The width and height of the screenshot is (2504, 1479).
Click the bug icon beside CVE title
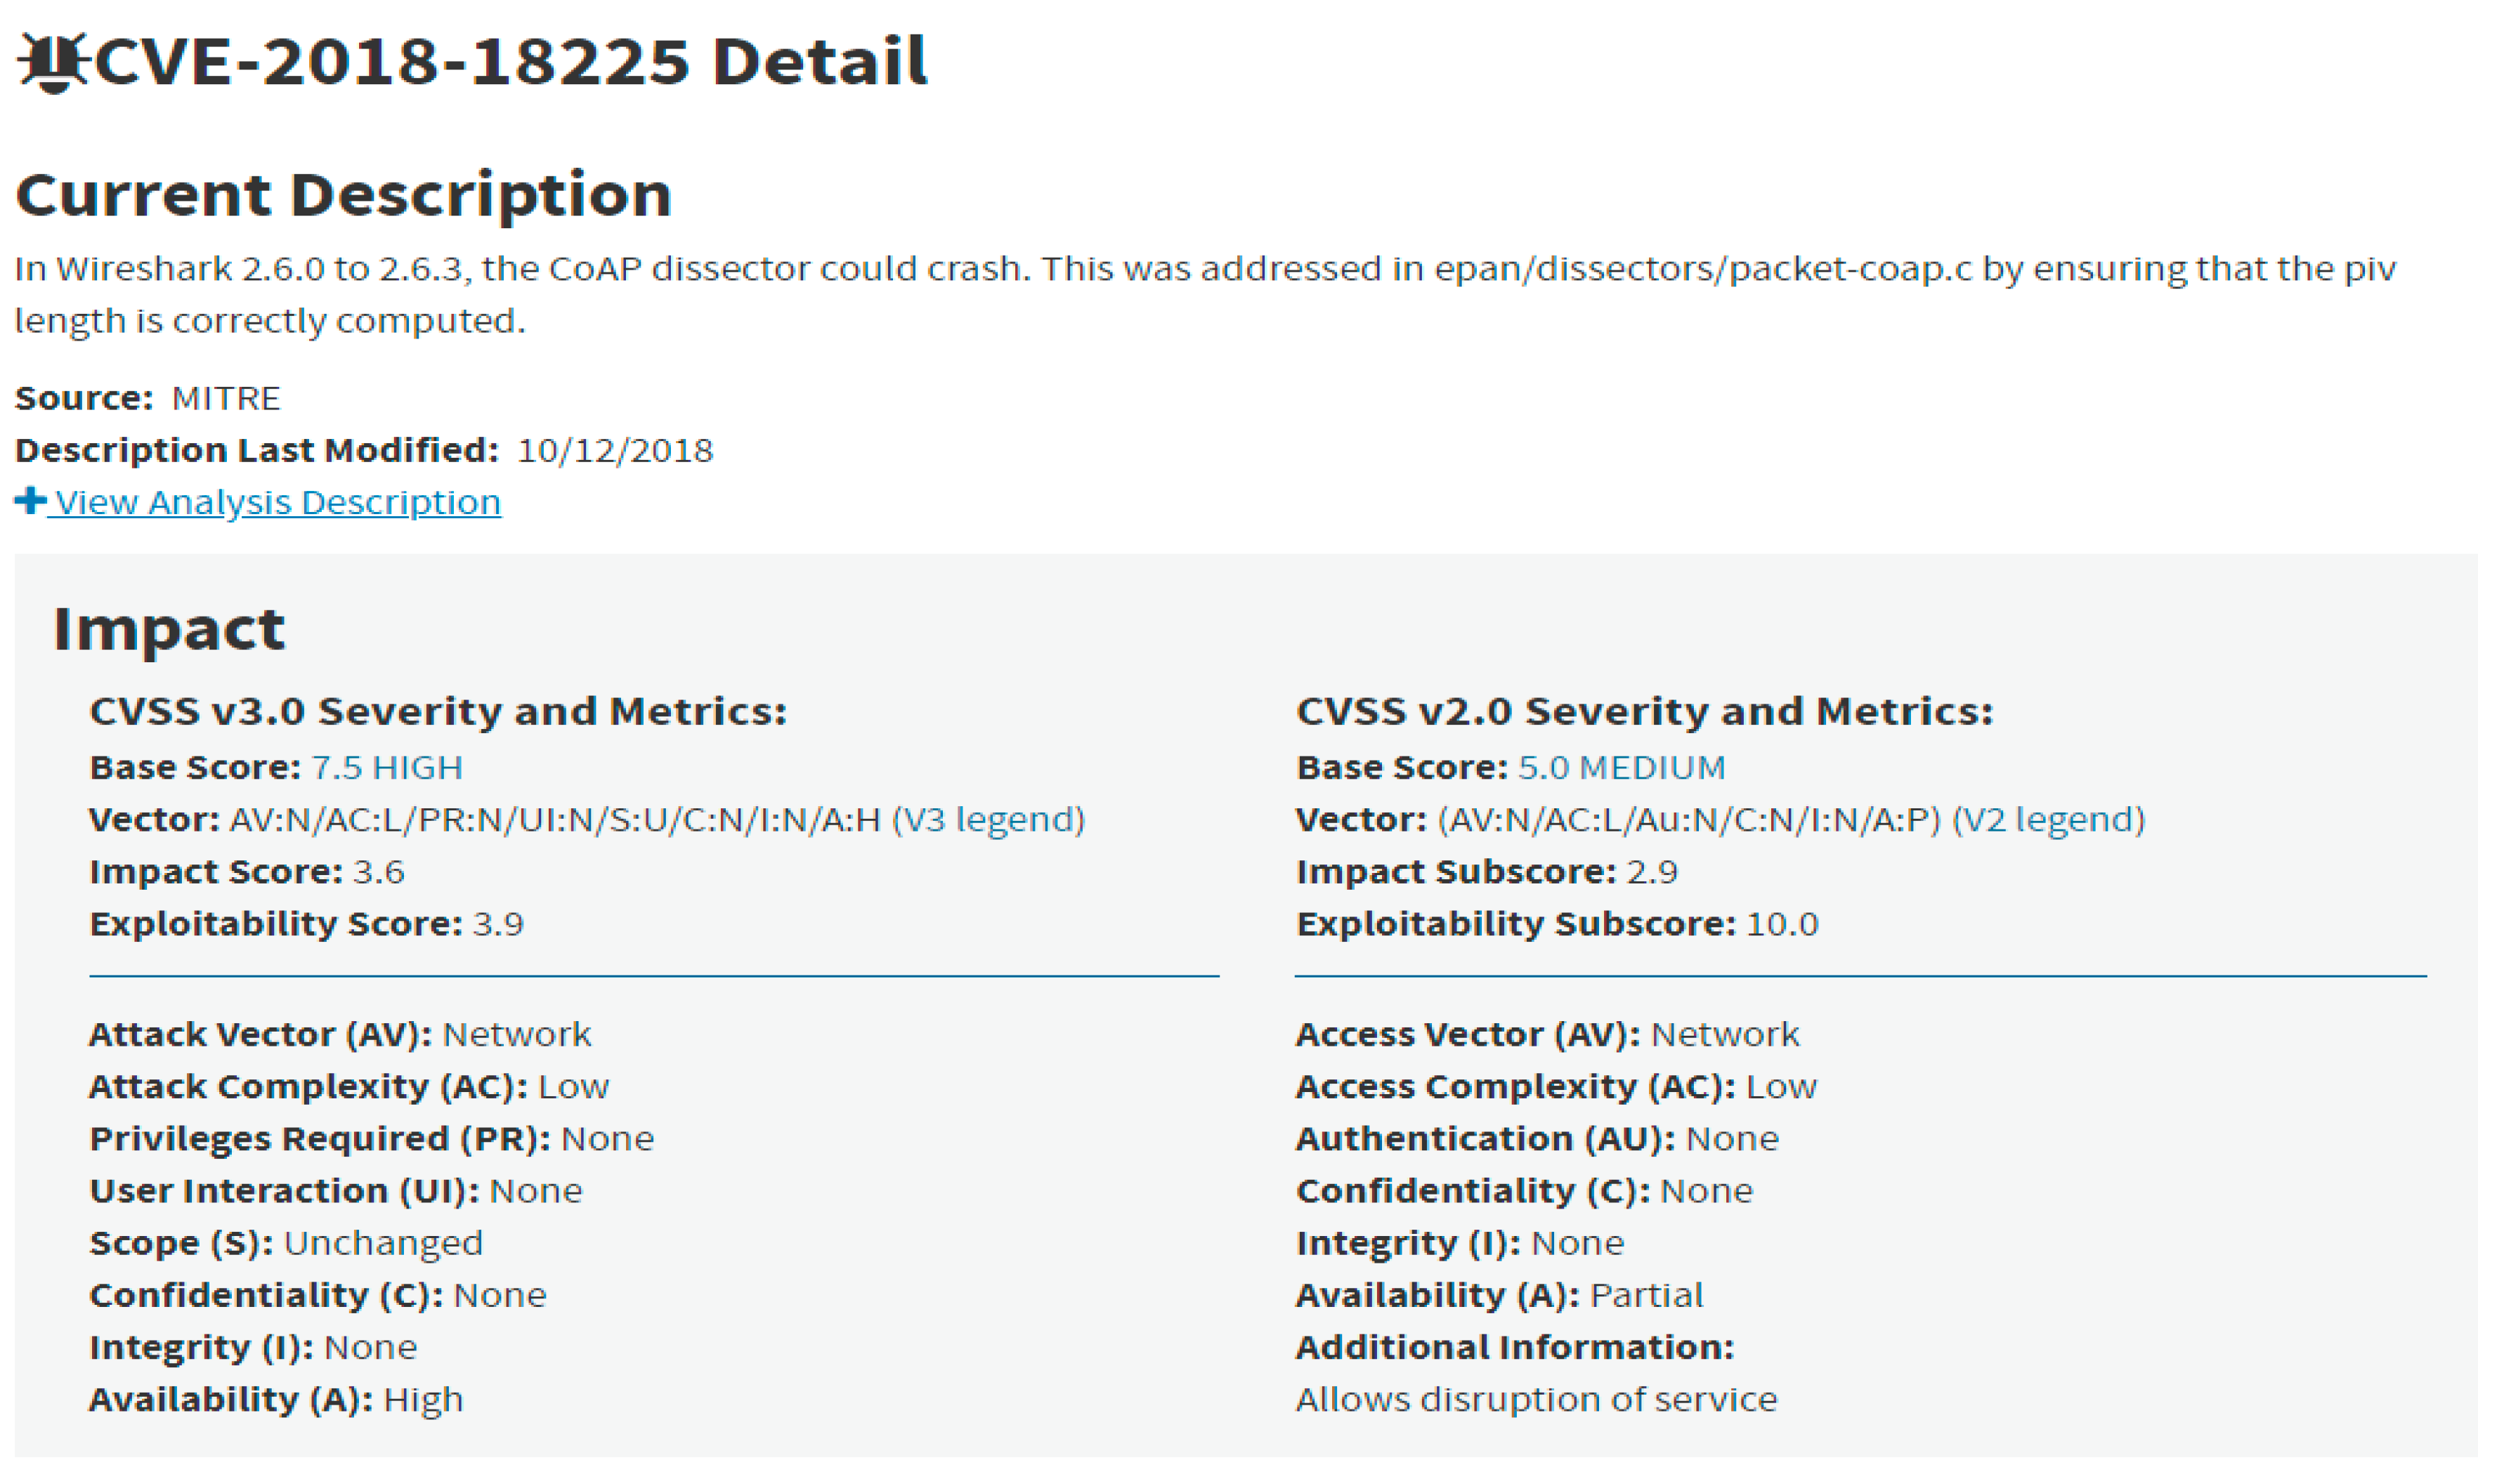(x=52, y=63)
